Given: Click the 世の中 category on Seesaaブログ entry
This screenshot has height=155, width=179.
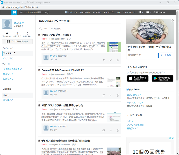Looking at the screenshot, I should point(70,74).
